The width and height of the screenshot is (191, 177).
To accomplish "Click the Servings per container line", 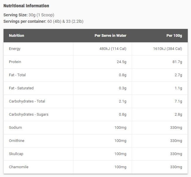I will pos(43,21).
